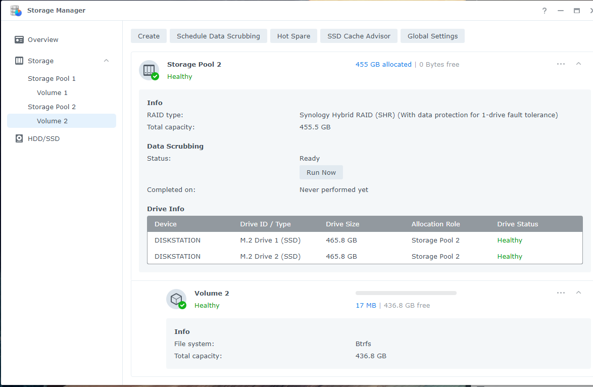Image resolution: width=593 pixels, height=387 pixels.
Task: Click the 17 MB used text
Action: [366, 306]
